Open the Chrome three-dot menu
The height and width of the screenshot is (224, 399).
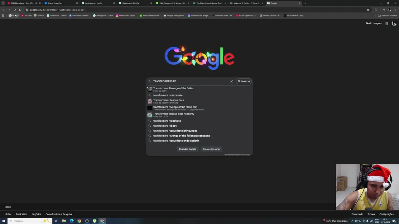pyautogui.click(x=396, y=10)
